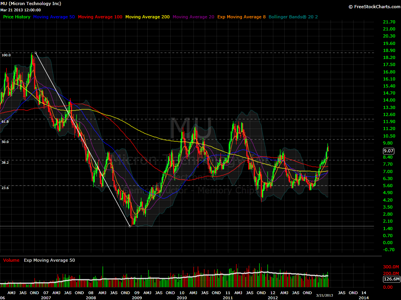The image size is (401, 300).
Task: Click the 7.00 price axis label
Action: 388,171
